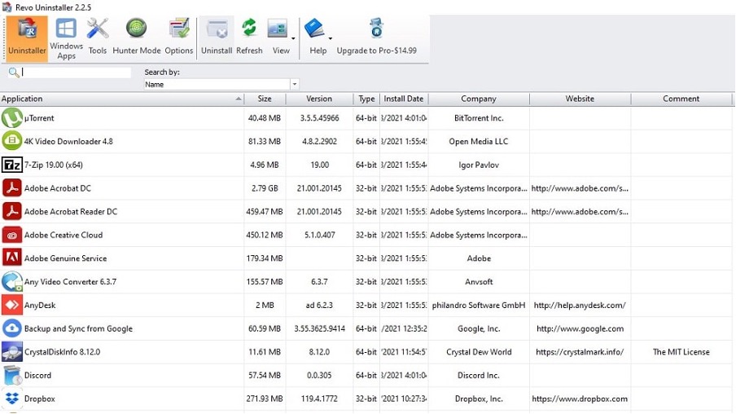Select CrystalDiskInfo 8.12.0 name
The width and height of the screenshot is (736, 414).
[63, 352]
